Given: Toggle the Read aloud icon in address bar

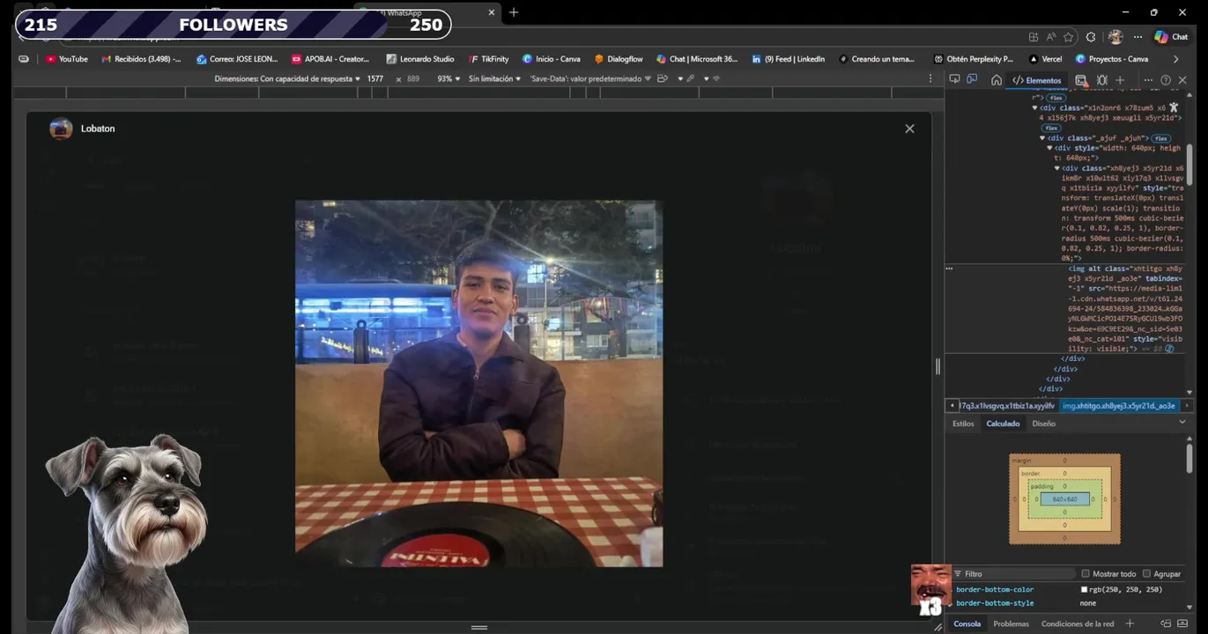Looking at the screenshot, I should click(1051, 37).
